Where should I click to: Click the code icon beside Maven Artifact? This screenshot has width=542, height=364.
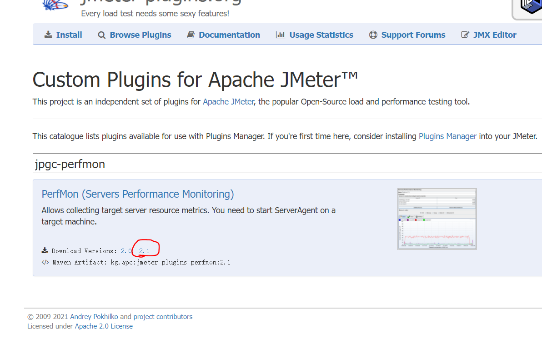coord(45,262)
